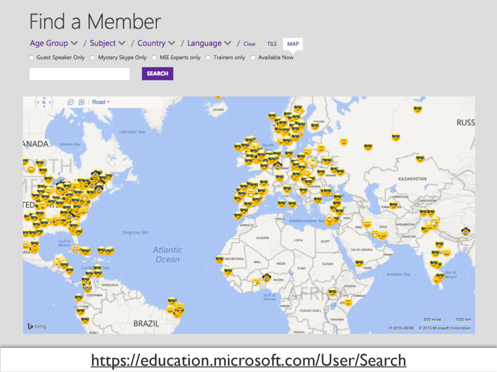Screen dimensions: 497x372
Task: Switch to MAP view
Action: pos(293,44)
